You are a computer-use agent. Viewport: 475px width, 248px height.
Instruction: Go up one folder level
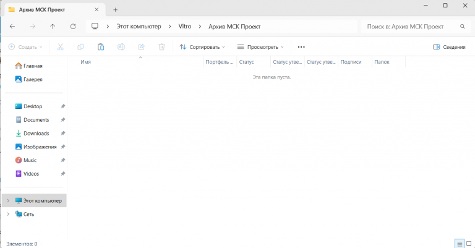point(53,27)
